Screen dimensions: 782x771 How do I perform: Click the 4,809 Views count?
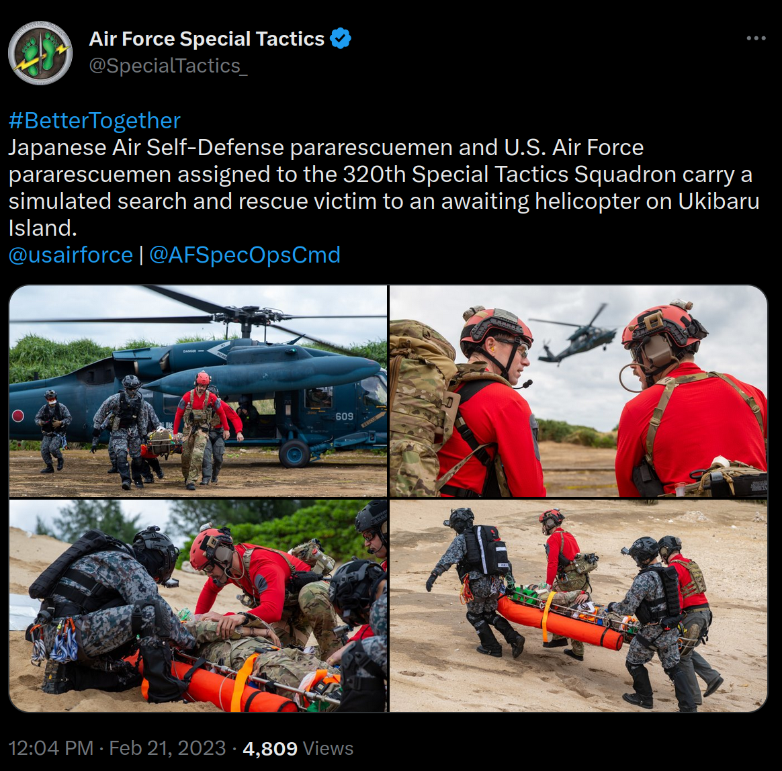tap(298, 748)
